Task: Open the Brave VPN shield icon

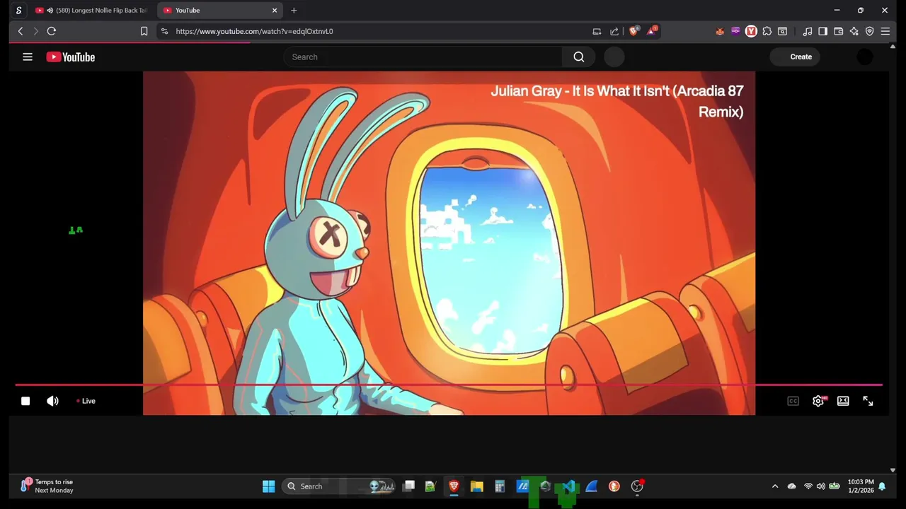Action: (x=869, y=31)
